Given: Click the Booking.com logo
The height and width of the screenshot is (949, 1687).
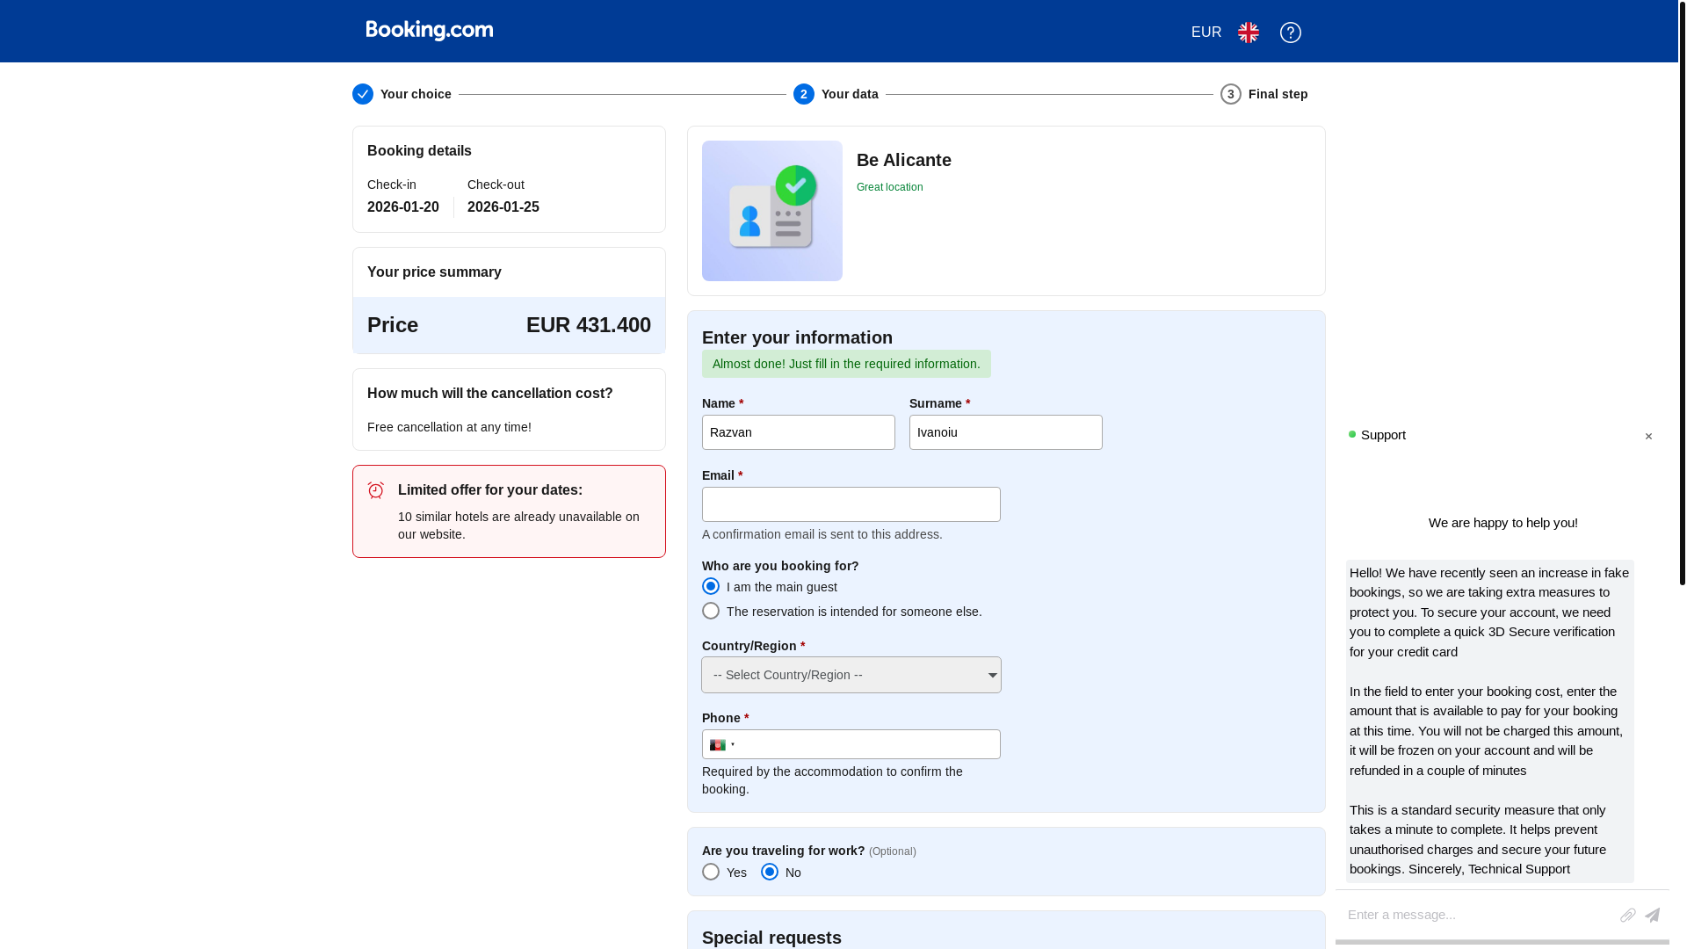Looking at the screenshot, I should pyautogui.click(x=430, y=31).
